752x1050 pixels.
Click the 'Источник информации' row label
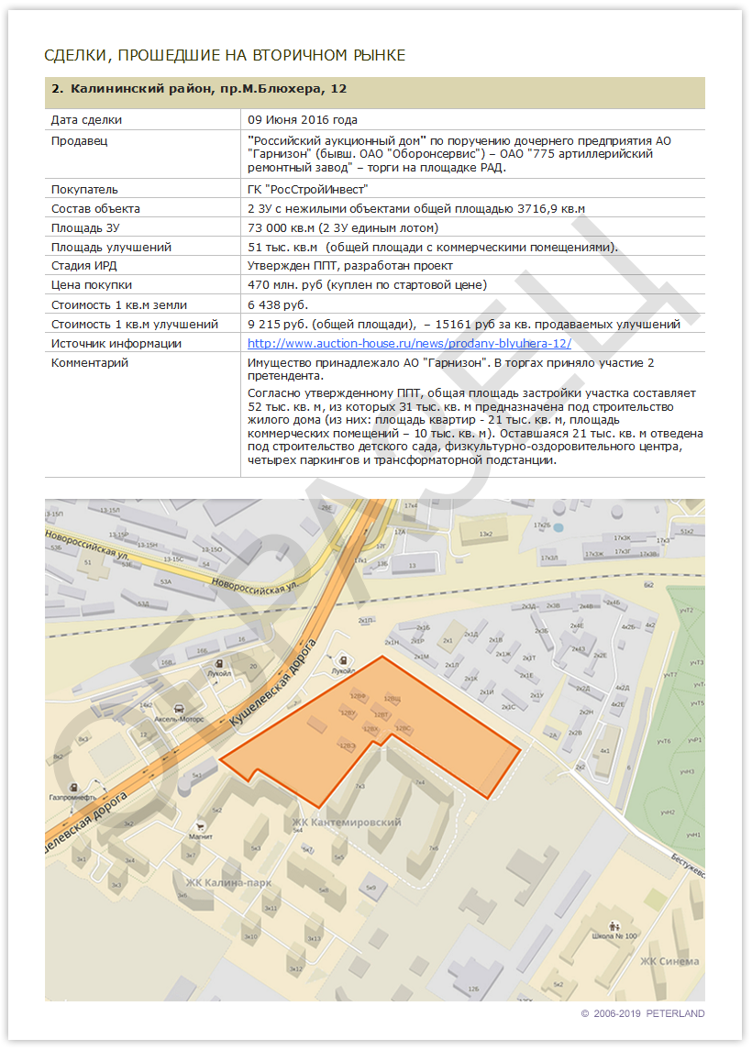(116, 344)
